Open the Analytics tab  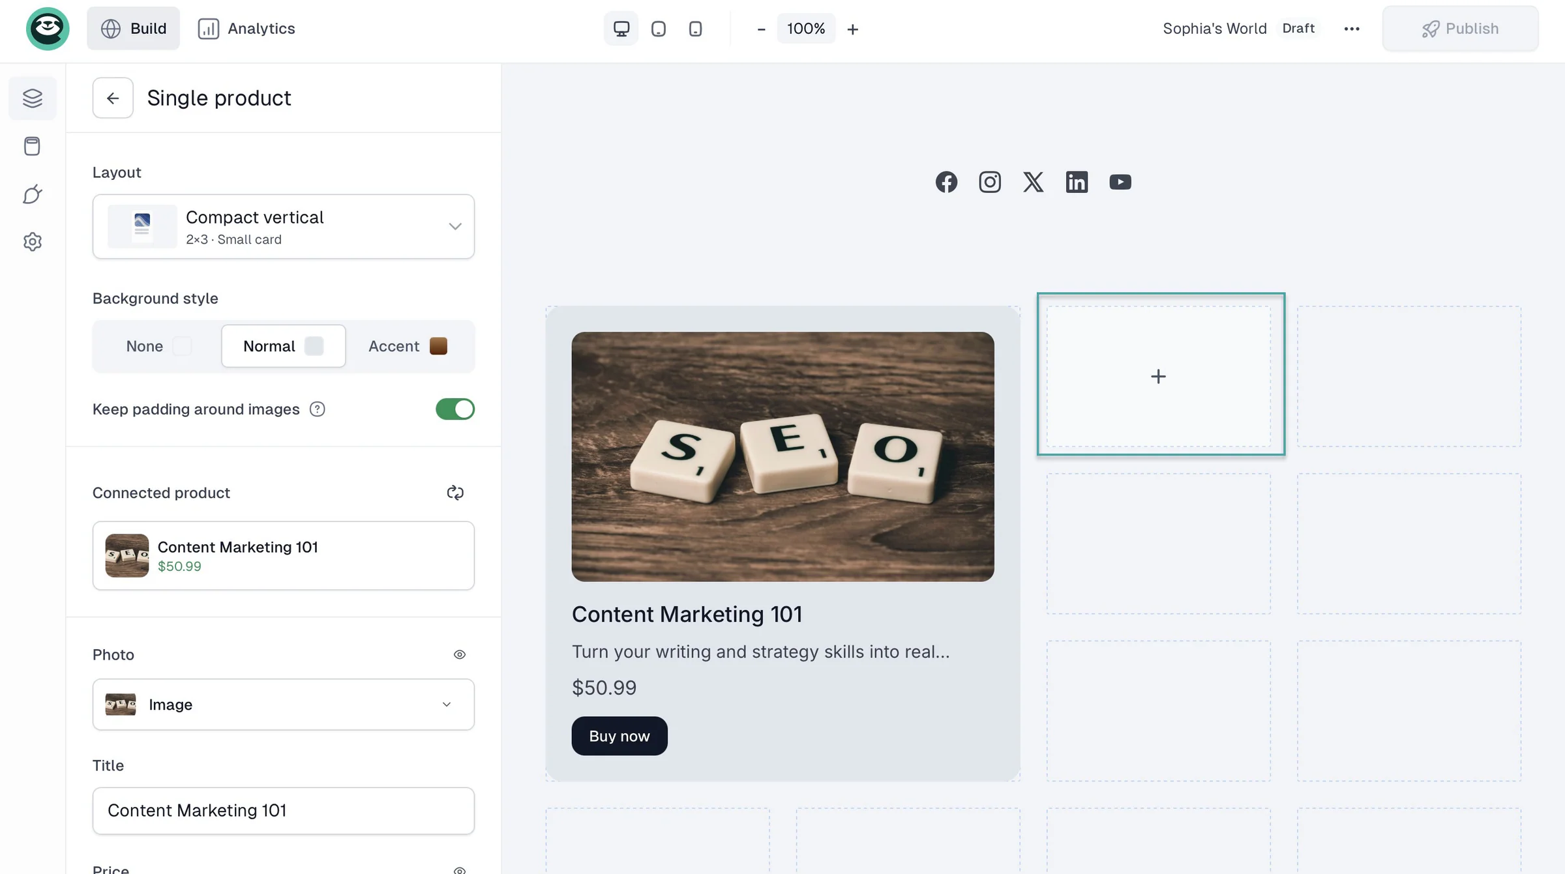click(x=246, y=29)
